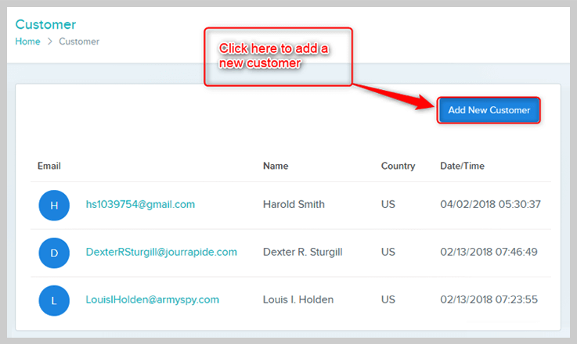Click the Email column header
The height and width of the screenshot is (344, 577).
pos(49,166)
